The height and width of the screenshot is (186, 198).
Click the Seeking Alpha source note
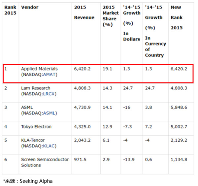28,181
